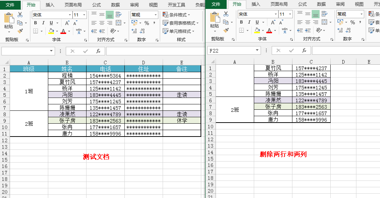Click increase decimal in left window

pos(134,31)
